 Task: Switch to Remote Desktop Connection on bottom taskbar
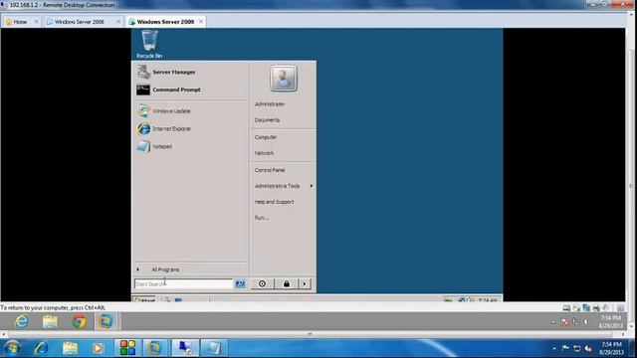pyautogui.click(x=186, y=348)
